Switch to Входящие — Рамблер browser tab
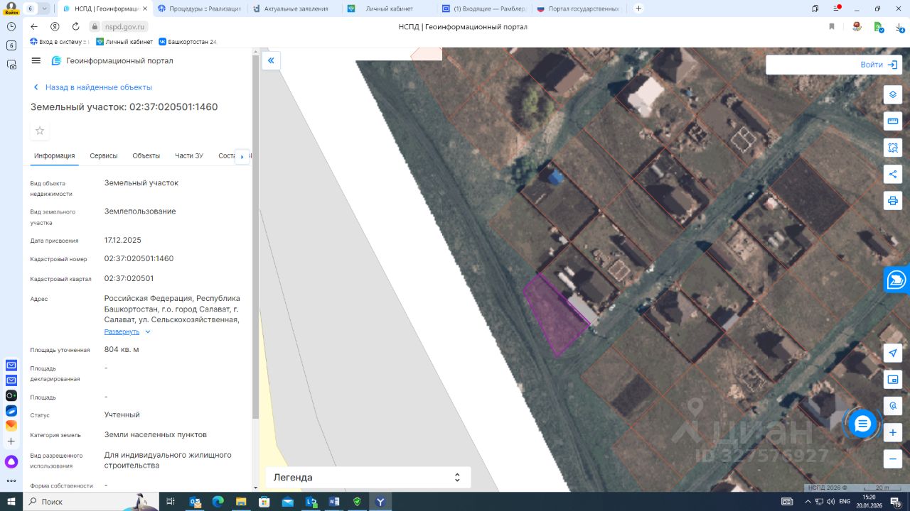This screenshot has height=511, width=910. pos(483,9)
